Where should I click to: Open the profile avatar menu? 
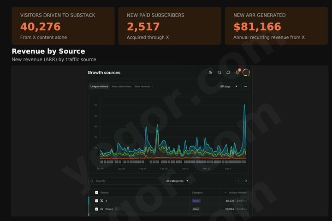246,72
